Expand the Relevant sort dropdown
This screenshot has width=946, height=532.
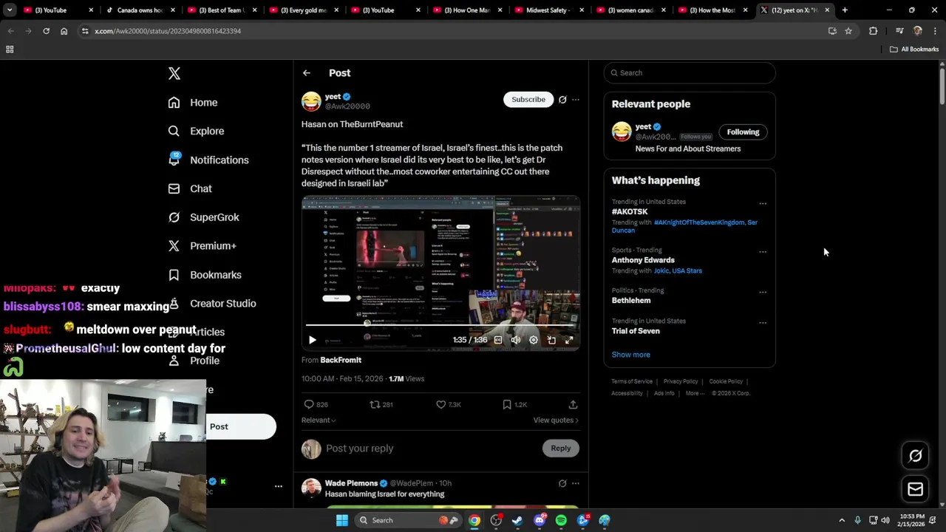tap(319, 420)
